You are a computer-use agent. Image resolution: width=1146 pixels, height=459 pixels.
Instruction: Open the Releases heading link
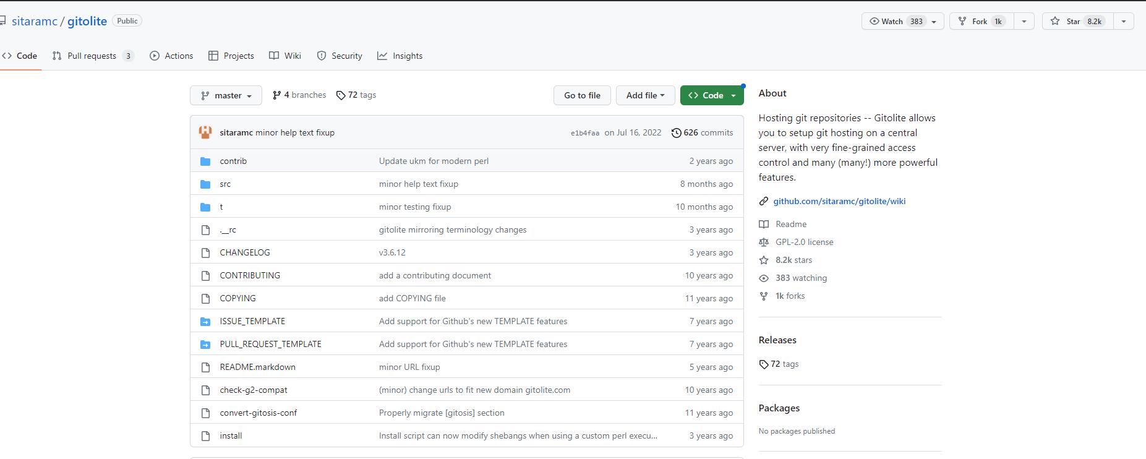[777, 340]
